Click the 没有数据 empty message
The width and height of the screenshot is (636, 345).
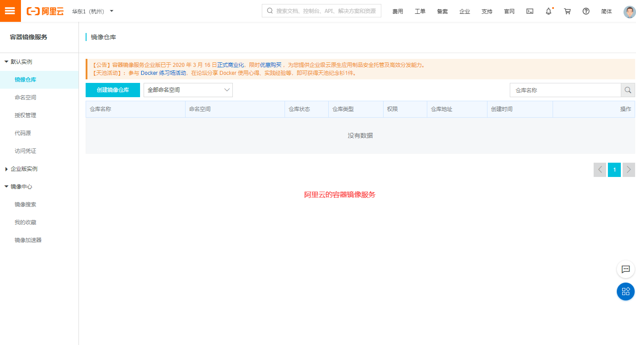(360, 136)
